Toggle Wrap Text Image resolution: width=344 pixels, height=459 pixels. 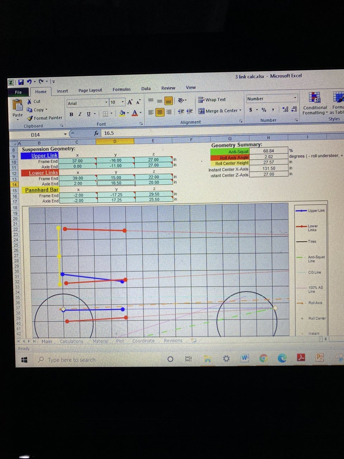(212, 99)
